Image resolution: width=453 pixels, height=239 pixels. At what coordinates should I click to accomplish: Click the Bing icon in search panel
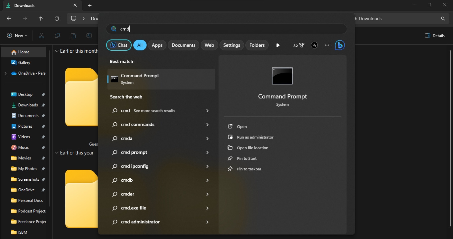[x=340, y=45]
